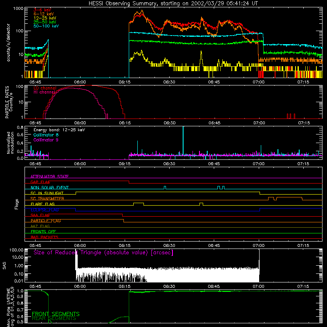Click the HESSI Observing Summary plot title
This screenshot has height=327, width=327.
[x=173, y=4]
